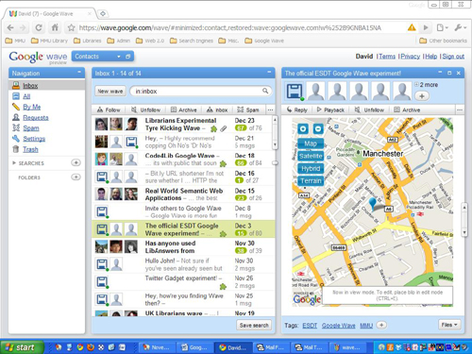Screen dimensions: 472x354
Task: Click the New wave button
Action: coord(110,91)
